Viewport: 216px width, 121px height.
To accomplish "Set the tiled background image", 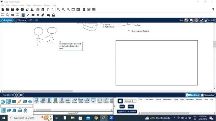I will point(201,20).
